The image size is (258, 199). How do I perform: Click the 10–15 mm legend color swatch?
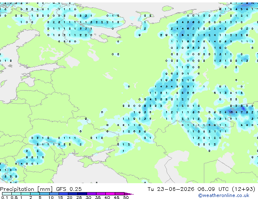tap(54, 194)
